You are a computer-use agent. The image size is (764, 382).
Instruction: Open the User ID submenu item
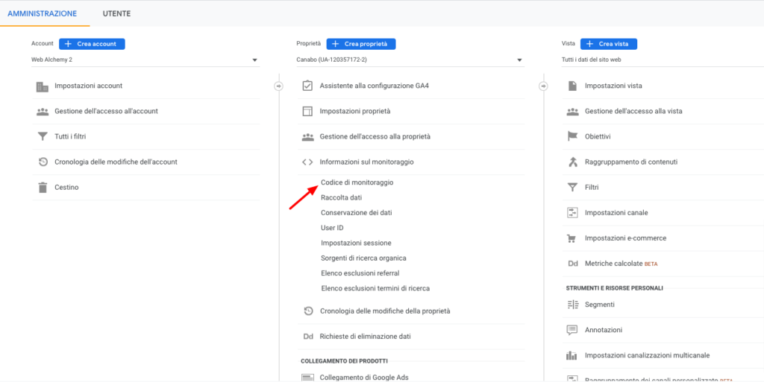(x=332, y=228)
